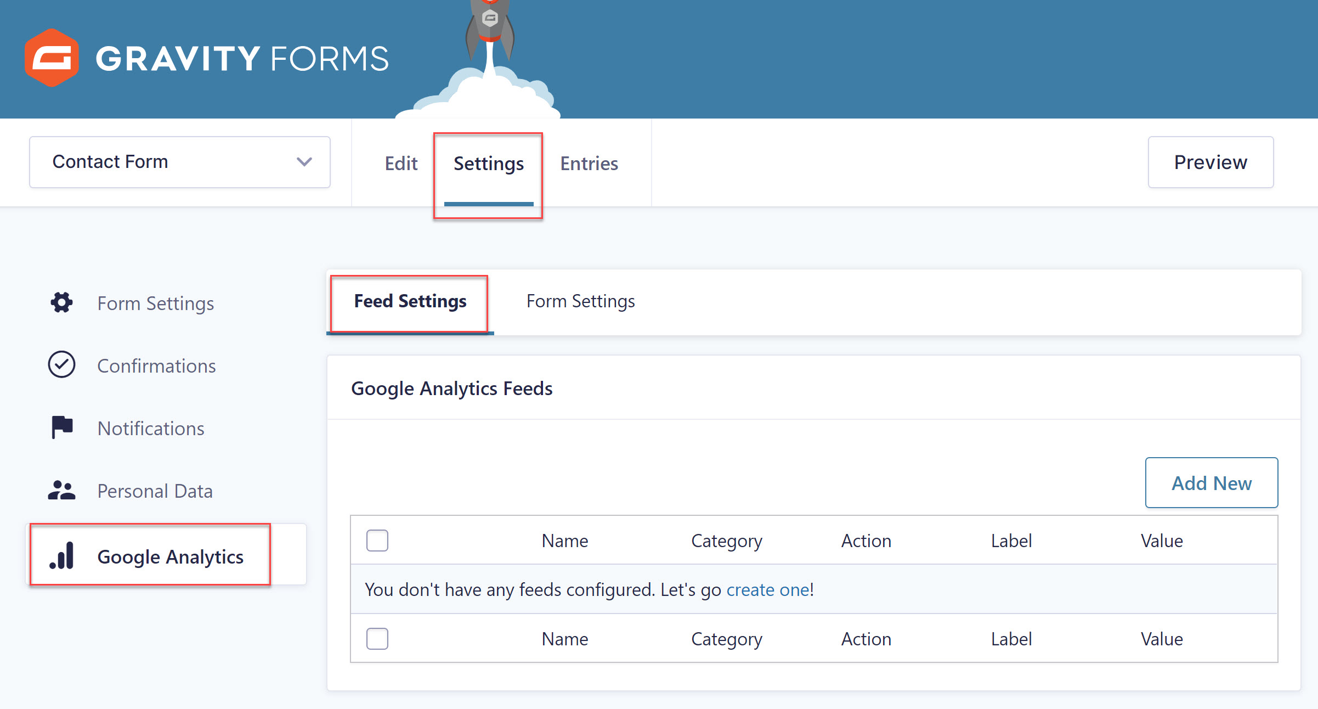This screenshot has height=709, width=1318.
Task: Switch to the Edit tab
Action: 401,164
